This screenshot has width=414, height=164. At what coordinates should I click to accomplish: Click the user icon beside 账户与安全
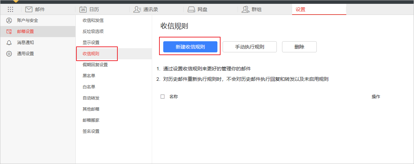(x=9, y=20)
